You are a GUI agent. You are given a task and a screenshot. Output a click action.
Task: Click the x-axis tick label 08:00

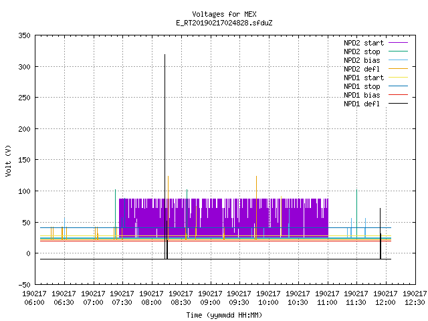click(152, 302)
